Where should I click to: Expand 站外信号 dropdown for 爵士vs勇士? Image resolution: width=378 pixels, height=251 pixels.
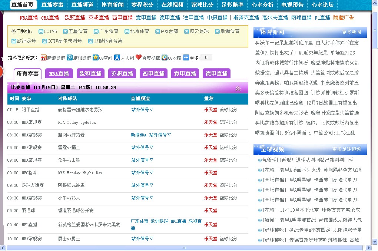tap(142, 239)
